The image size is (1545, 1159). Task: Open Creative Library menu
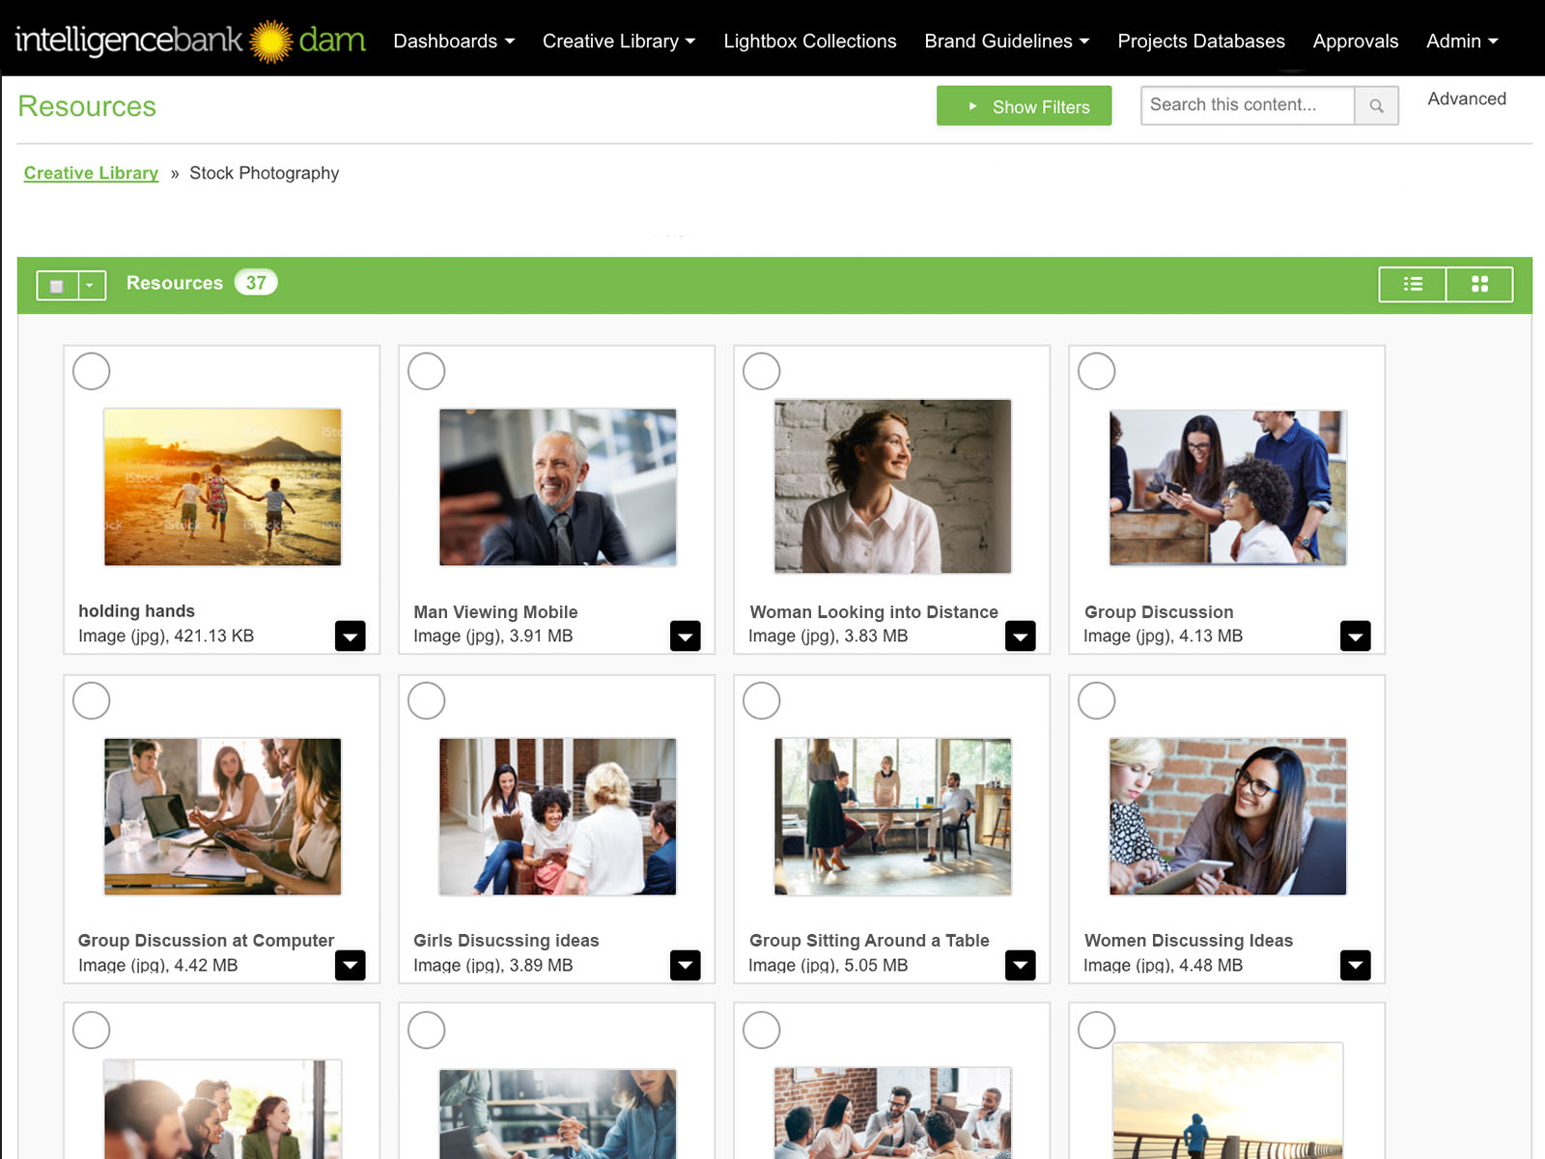(x=619, y=42)
